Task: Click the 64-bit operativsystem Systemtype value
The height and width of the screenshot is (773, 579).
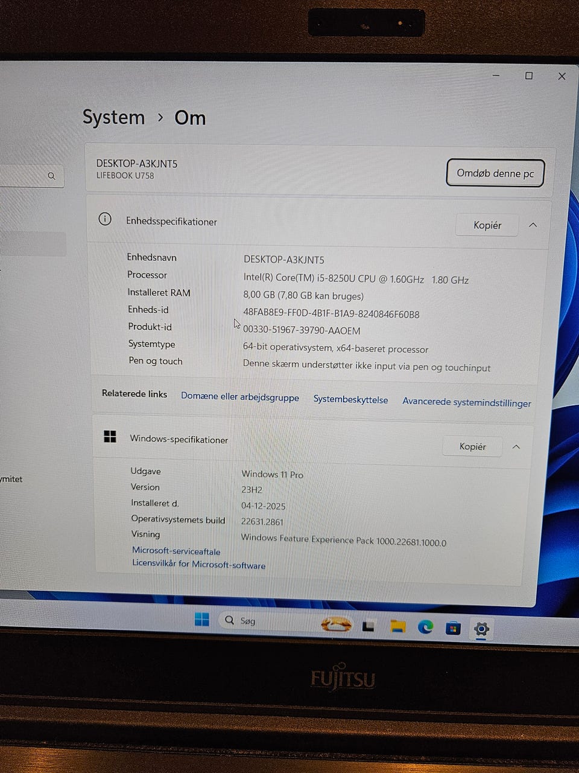Action: click(335, 348)
